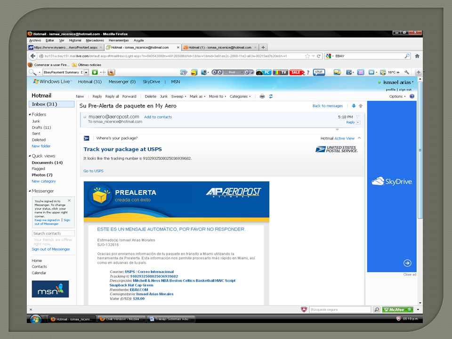Click Add to contacts link

coord(158,117)
